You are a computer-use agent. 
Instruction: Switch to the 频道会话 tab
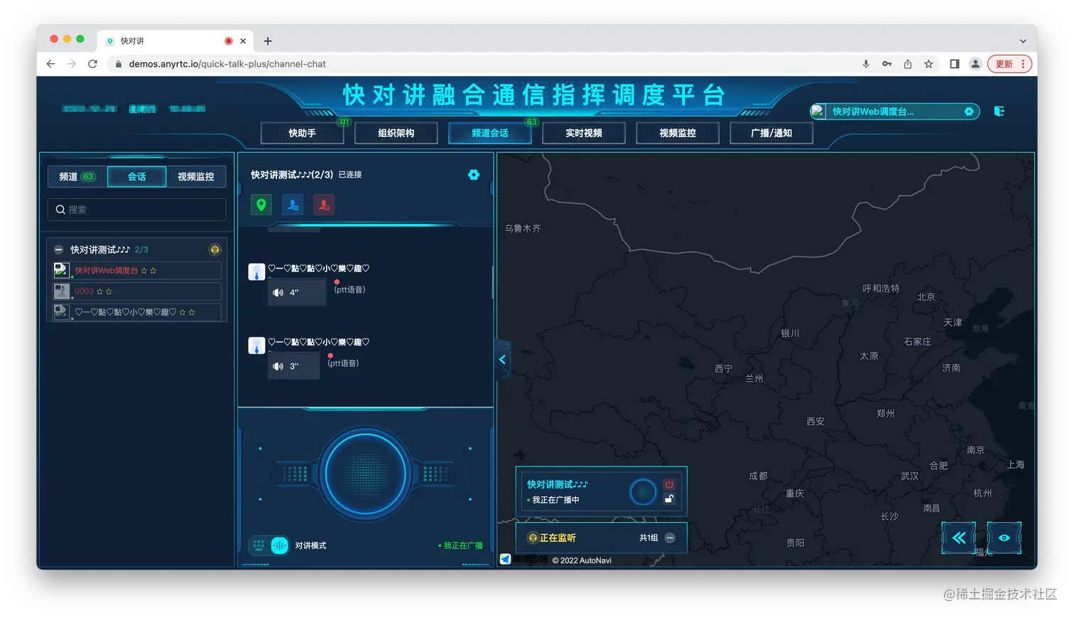(489, 133)
